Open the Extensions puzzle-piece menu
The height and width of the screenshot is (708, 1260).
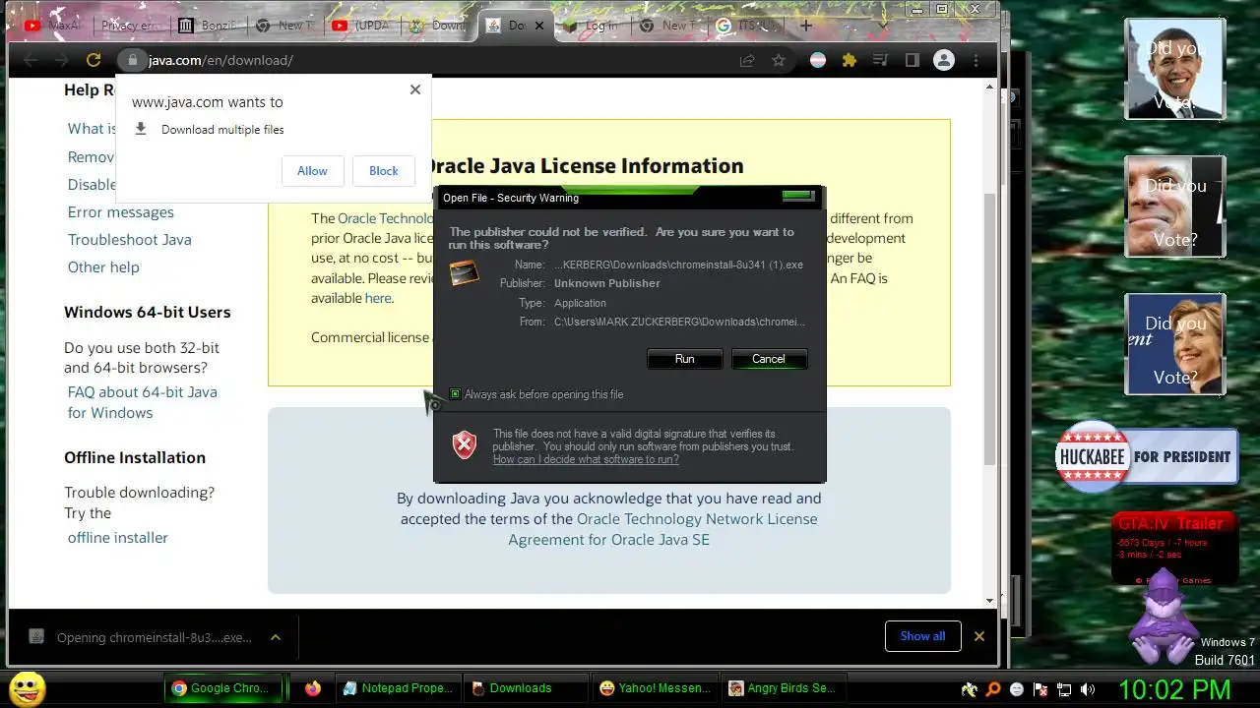pyautogui.click(x=849, y=60)
